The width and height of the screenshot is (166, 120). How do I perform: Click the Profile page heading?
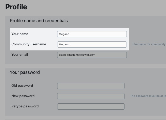click(x=16, y=7)
